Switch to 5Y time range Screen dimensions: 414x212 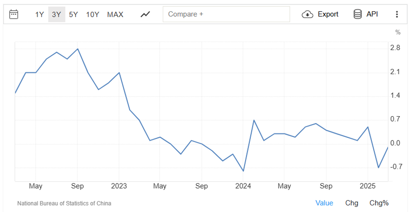tap(73, 15)
